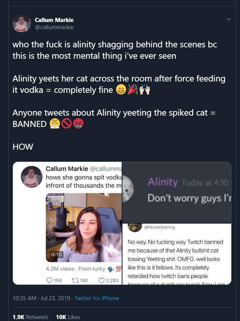This screenshot has width=240, height=321.
Task: Click the heart icon showing 2,283
Action: [101, 280]
